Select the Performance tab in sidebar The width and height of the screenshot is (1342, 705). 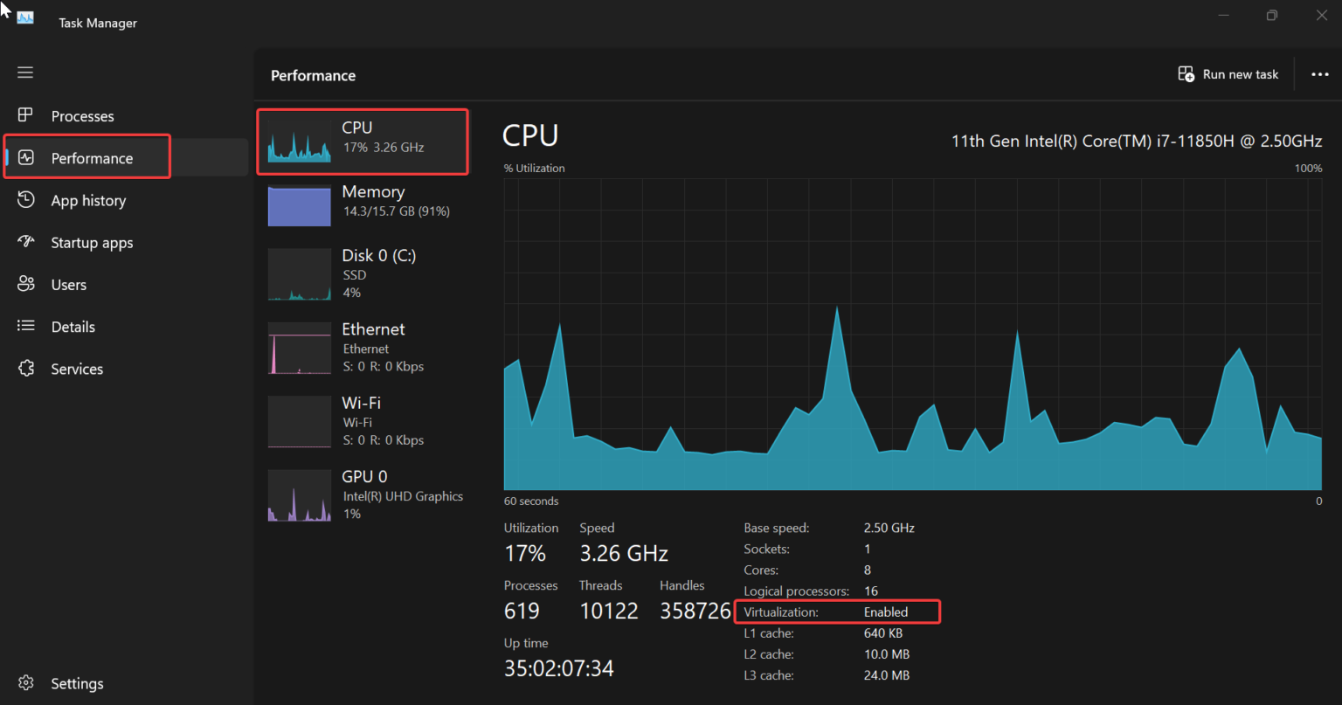click(x=92, y=158)
